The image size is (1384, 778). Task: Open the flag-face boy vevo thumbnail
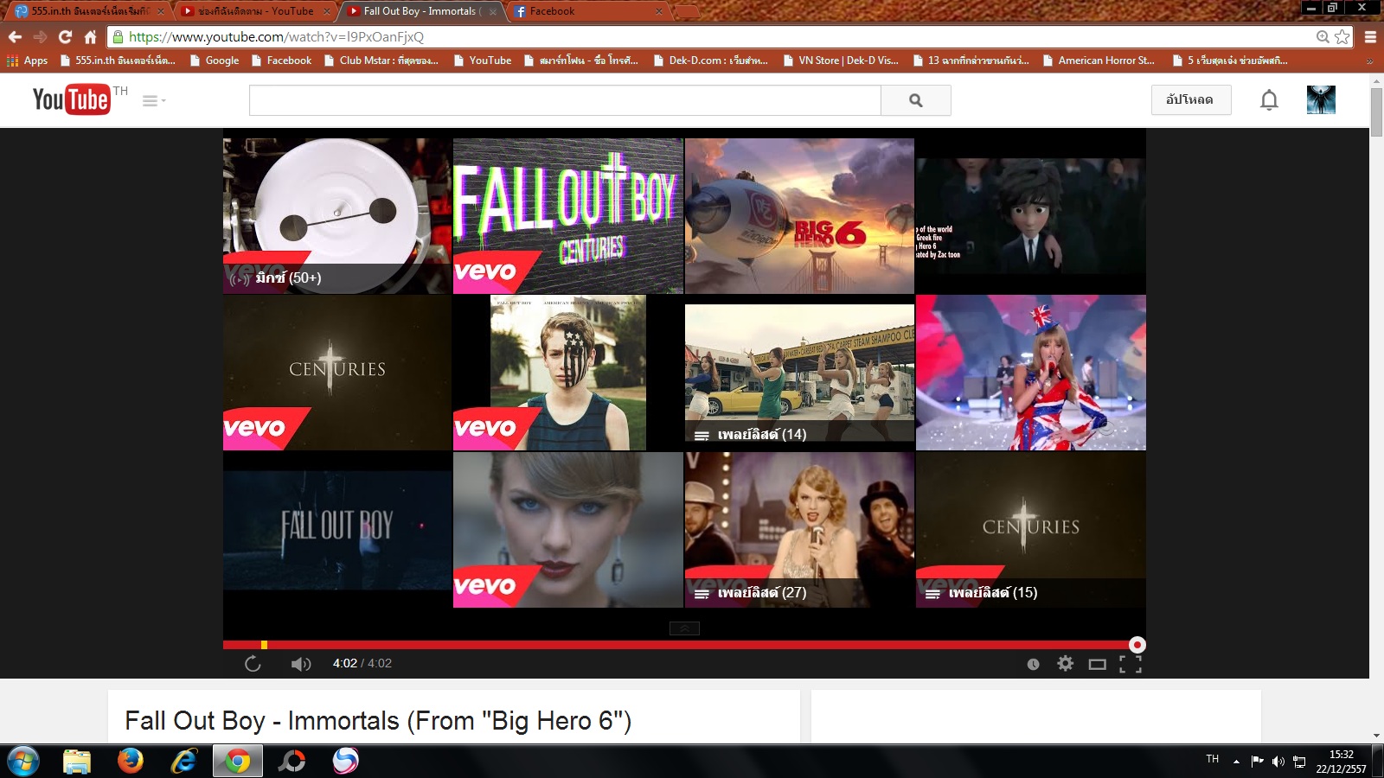pos(568,373)
